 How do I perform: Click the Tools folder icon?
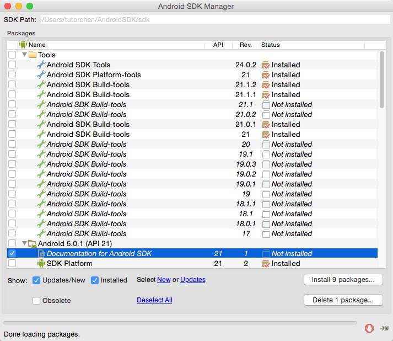coord(33,55)
